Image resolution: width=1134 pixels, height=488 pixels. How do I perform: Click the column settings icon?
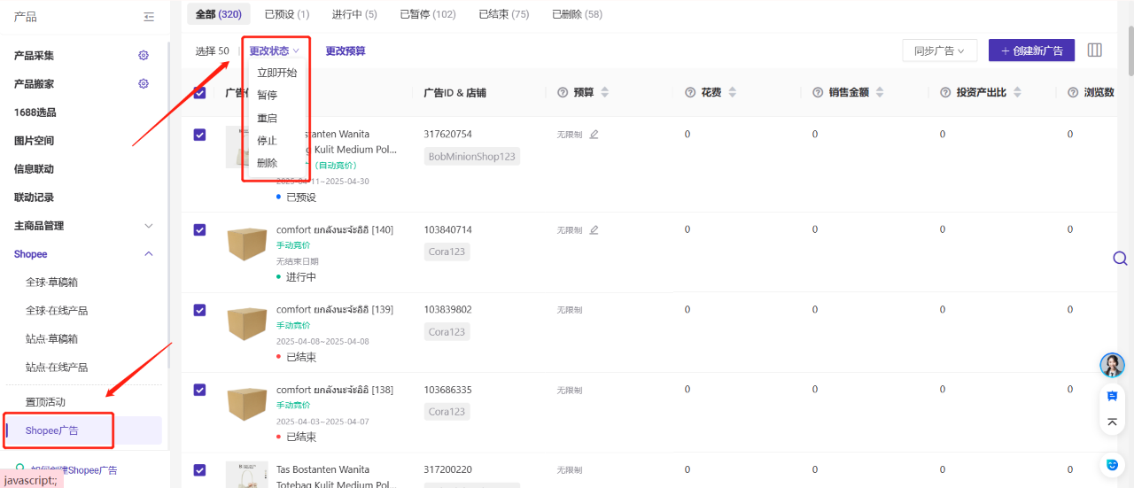[x=1095, y=50]
